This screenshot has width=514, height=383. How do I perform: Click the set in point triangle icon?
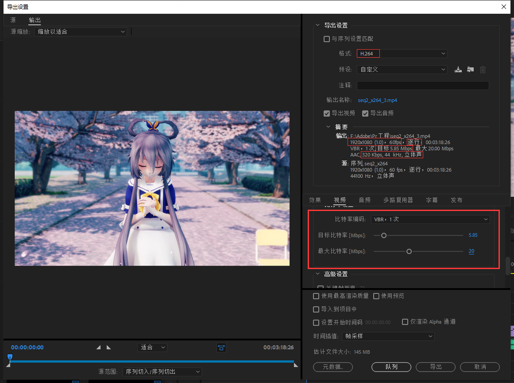98,347
